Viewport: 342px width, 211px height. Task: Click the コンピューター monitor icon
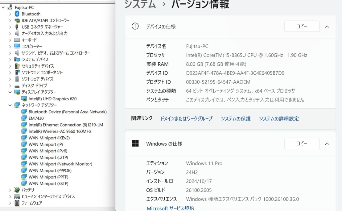point(17,46)
